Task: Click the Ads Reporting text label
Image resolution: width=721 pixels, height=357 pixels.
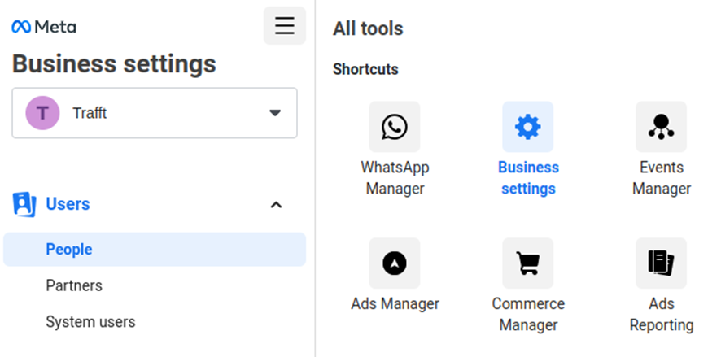Action: coord(661,314)
